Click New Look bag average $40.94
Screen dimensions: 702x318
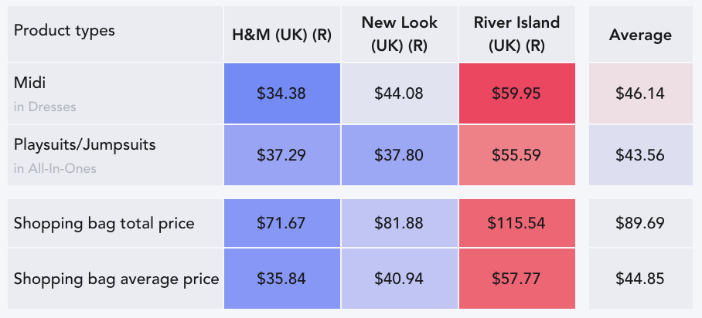(400, 278)
